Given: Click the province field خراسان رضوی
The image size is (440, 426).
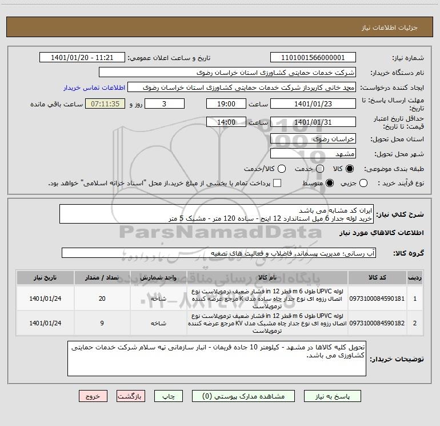Looking at the screenshot, I should coord(313,139).
